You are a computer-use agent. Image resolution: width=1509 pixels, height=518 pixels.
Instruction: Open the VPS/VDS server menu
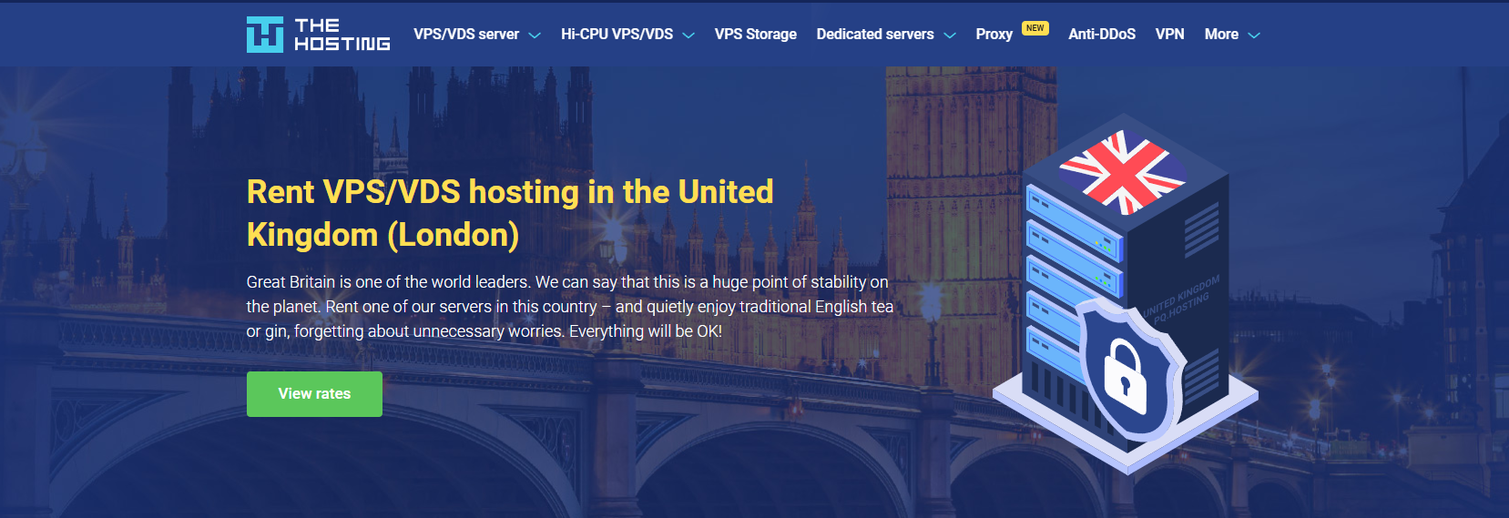(x=466, y=35)
